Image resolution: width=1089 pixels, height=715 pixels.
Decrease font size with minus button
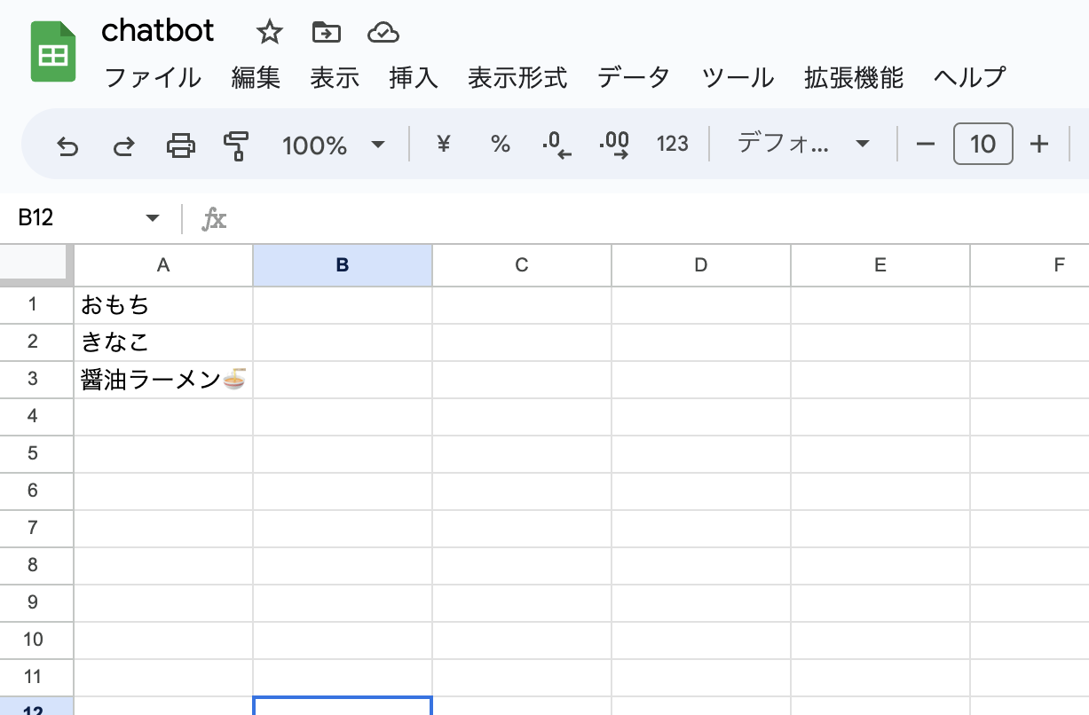coord(926,144)
